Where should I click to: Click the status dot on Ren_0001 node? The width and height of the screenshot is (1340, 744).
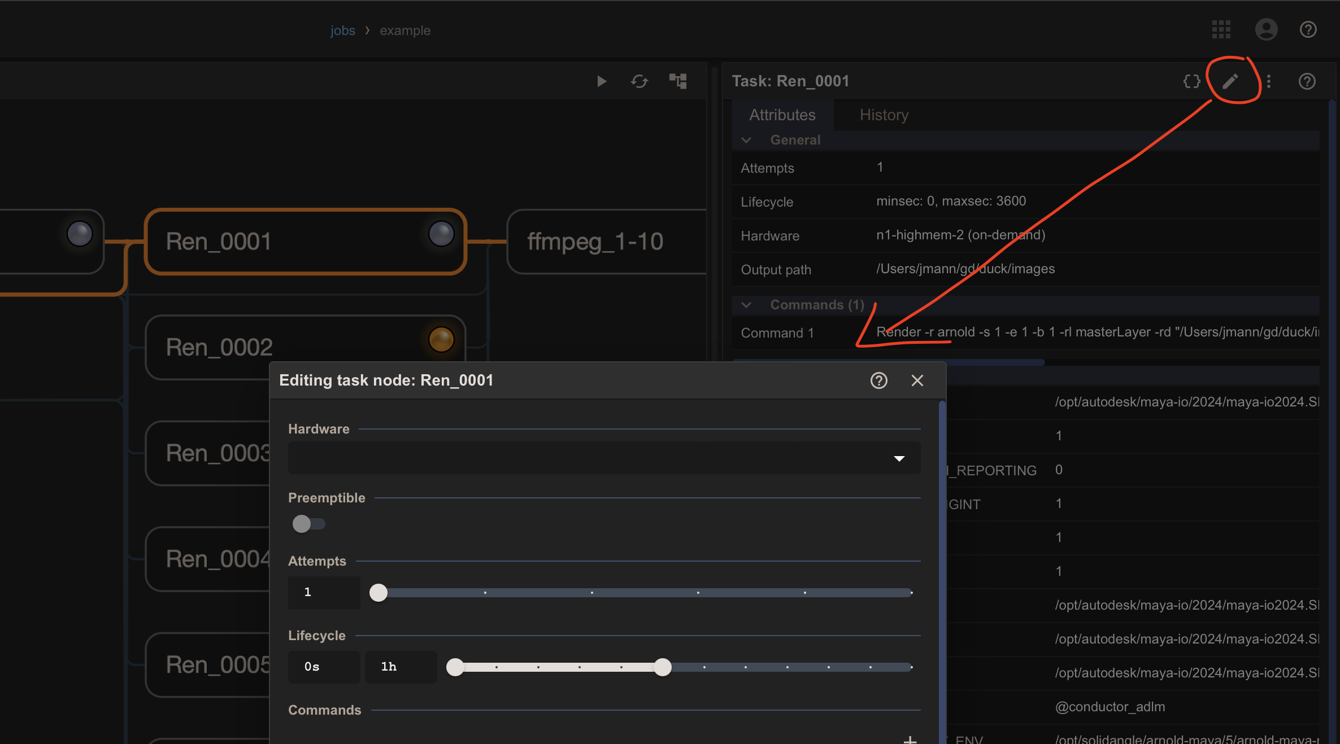pos(441,234)
